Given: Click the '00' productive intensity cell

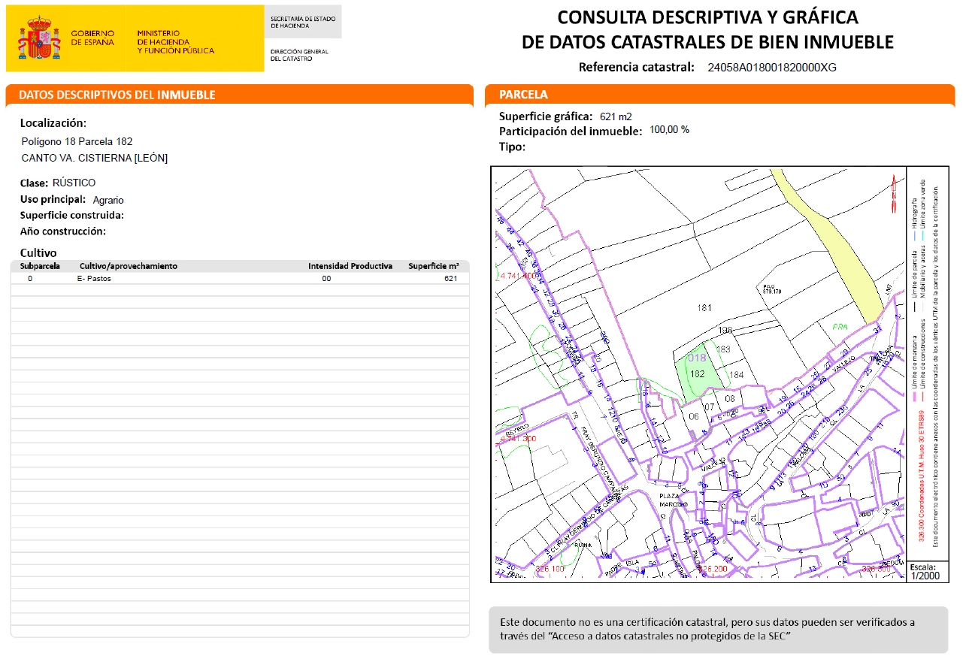Looking at the screenshot, I should coord(326,279).
